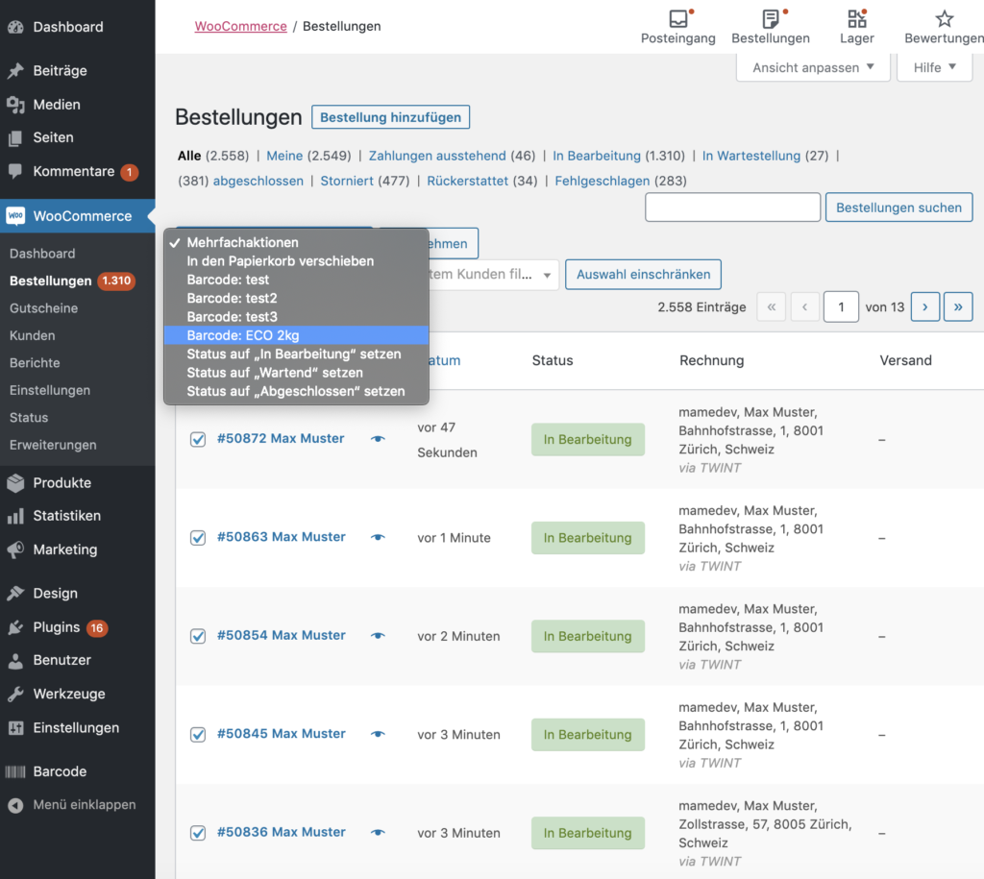
Task: Expand the Hilfe dropdown
Action: click(934, 67)
